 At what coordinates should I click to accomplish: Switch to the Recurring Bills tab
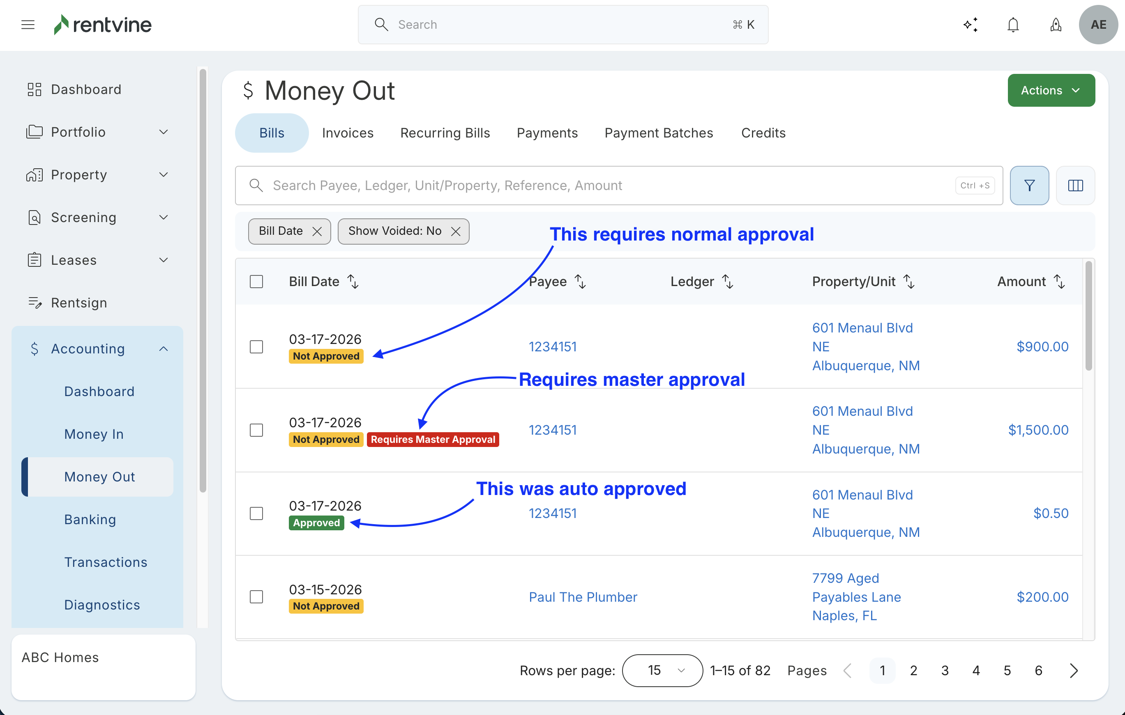[x=445, y=133]
